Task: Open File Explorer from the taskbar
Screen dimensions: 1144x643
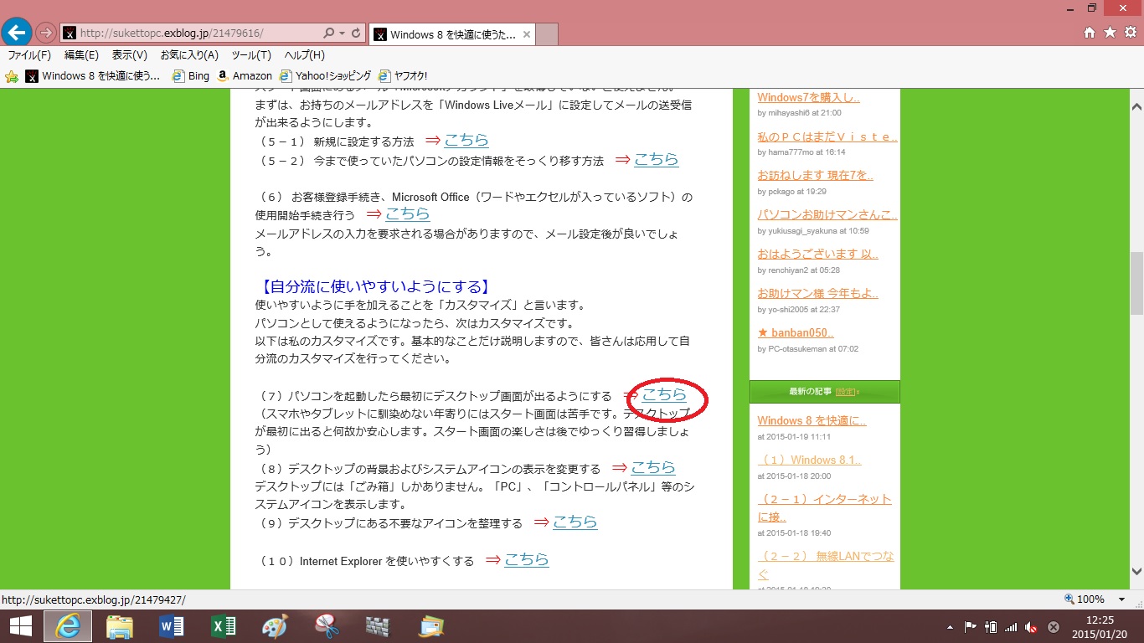Action: [120, 626]
